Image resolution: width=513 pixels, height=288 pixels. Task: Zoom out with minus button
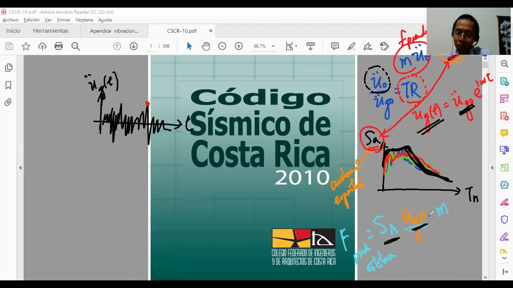point(222,46)
